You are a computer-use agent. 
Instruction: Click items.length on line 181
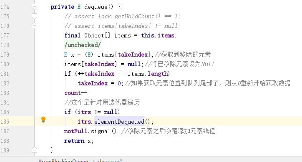pyautogui.click(x=148, y=74)
